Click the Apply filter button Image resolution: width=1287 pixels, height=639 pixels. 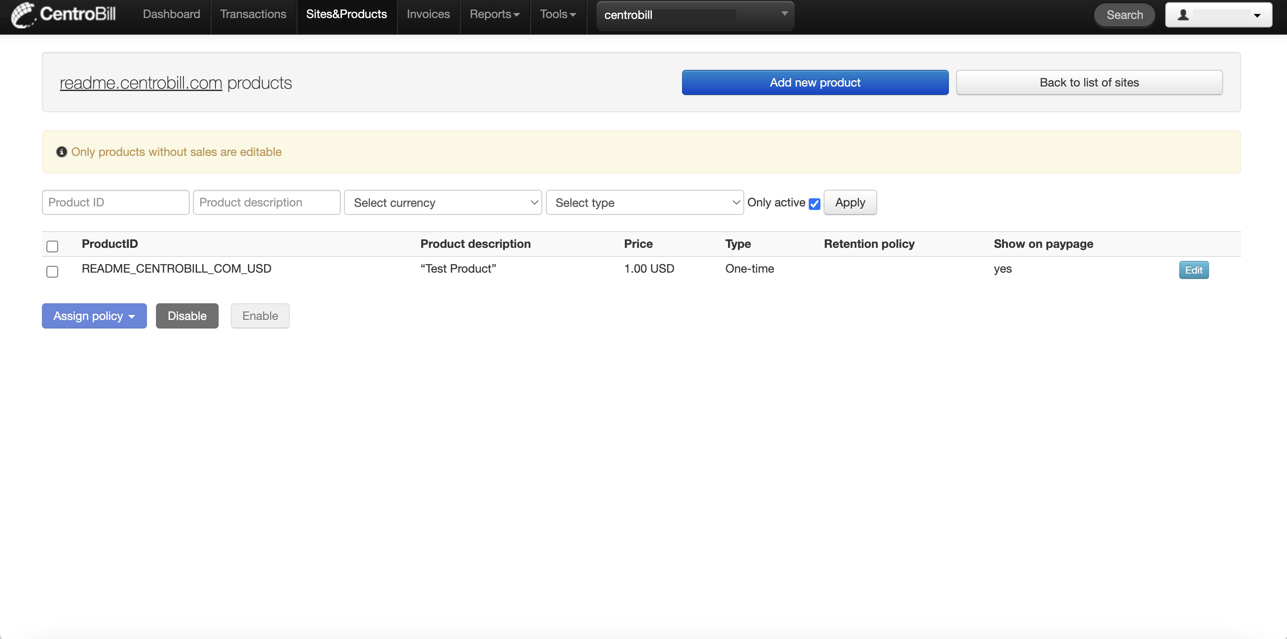[850, 202]
